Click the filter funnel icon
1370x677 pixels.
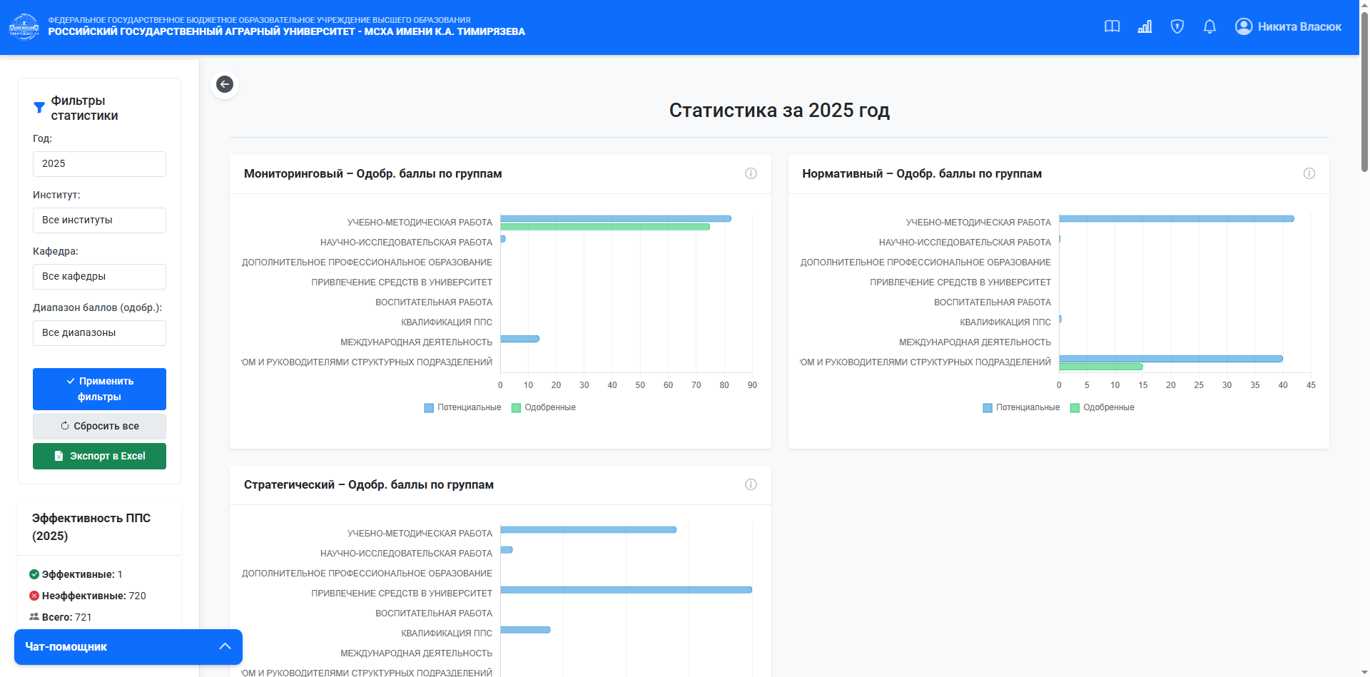[x=39, y=108]
